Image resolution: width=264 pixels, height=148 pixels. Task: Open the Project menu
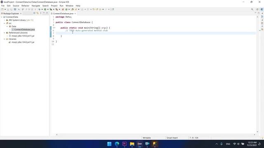click(54, 6)
